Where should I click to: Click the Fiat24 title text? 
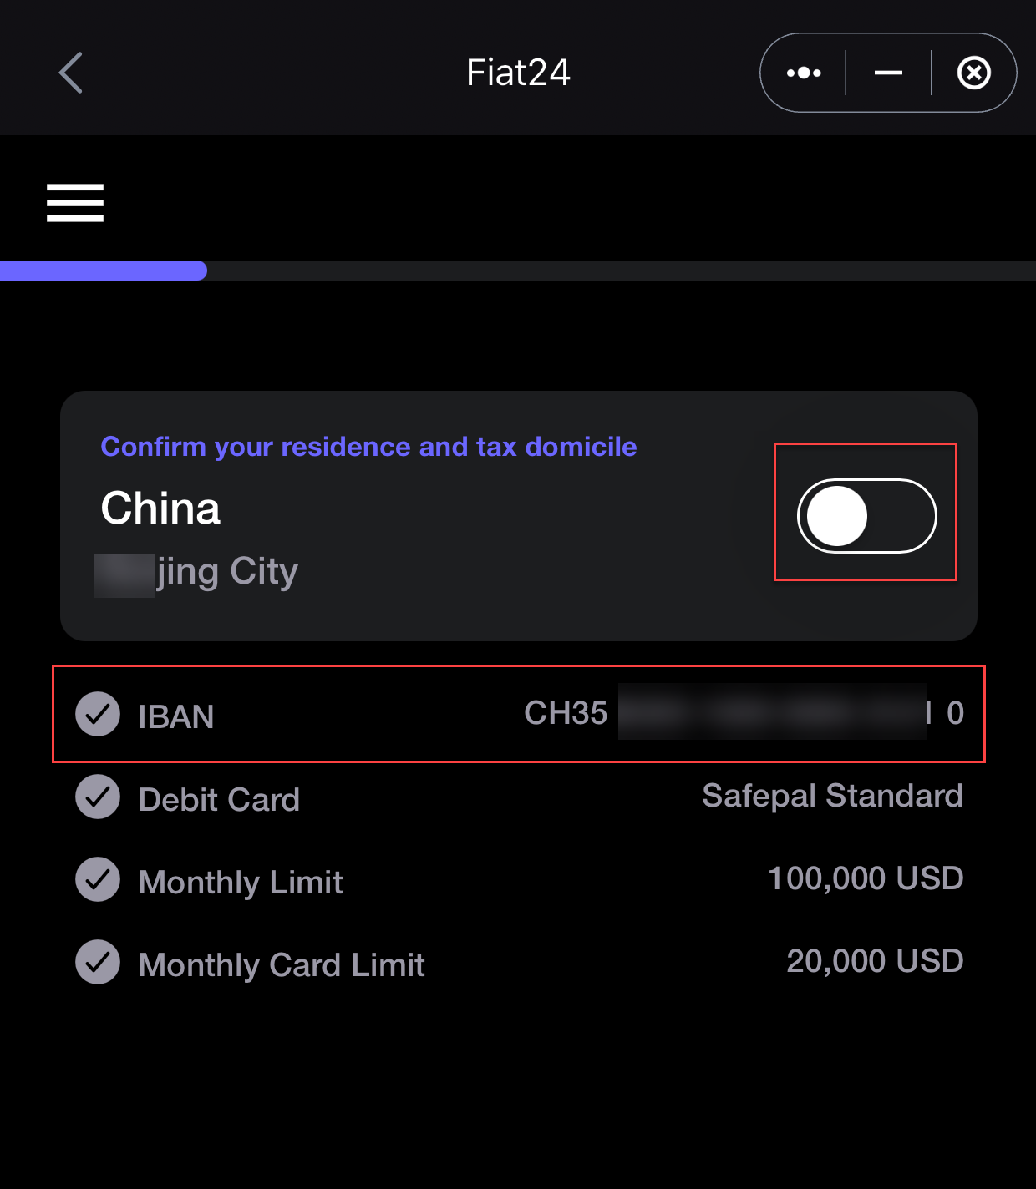pyautogui.click(x=518, y=73)
